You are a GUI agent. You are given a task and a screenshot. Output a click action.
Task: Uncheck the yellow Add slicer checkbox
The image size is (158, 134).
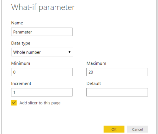pyautogui.click(x=14, y=103)
